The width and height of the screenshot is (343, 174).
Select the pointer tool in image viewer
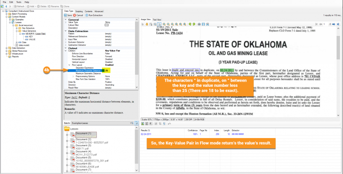point(143,24)
